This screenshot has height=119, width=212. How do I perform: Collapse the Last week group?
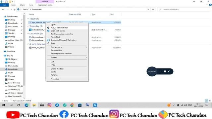pos(28,34)
